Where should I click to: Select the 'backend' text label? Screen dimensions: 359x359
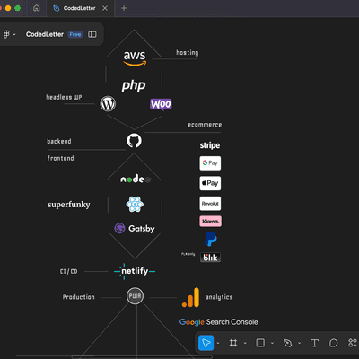[x=59, y=141]
